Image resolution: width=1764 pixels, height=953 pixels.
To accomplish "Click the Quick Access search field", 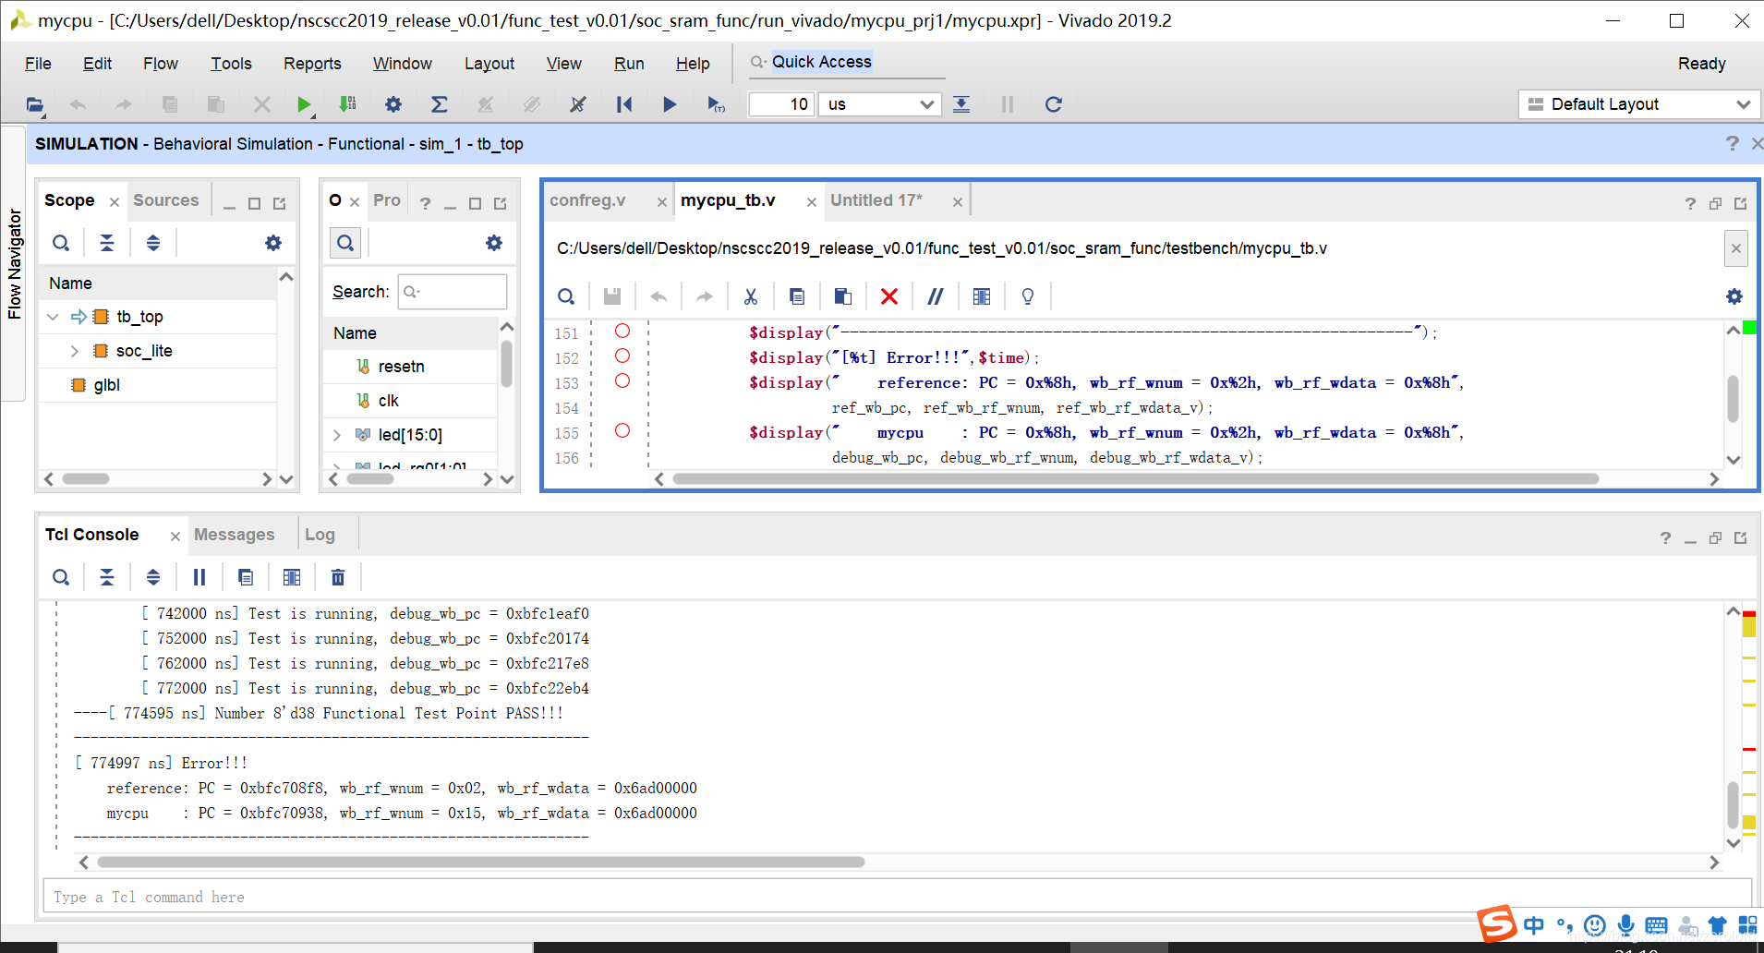I will (846, 62).
